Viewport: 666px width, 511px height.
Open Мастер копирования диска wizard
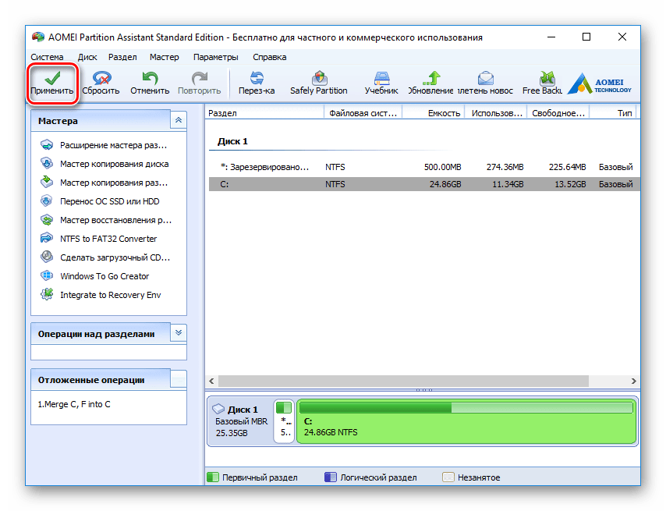[x=113, y=164]
